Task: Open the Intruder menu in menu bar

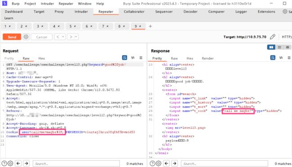Action: pyautogui.click(x=47, y=4)
